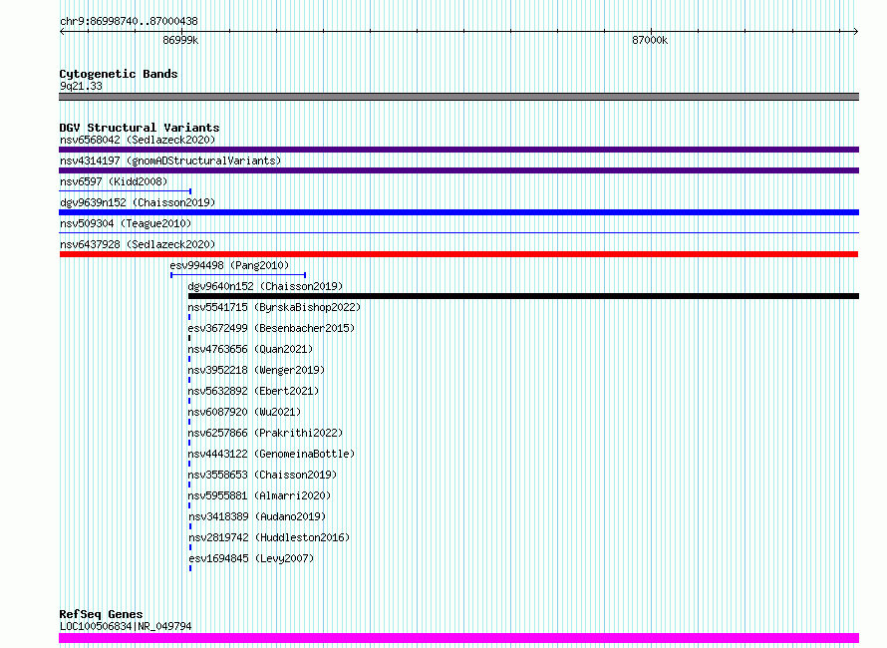The image size is (887, 648).
Task: Click the 86999k ruler tick label
Action: 180,40
